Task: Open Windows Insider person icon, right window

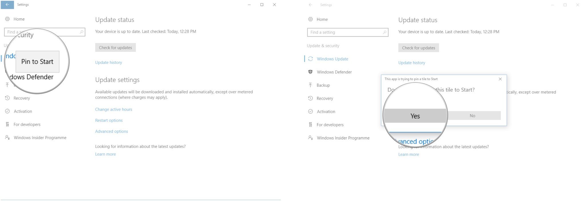Action: pyautogui.click(x=310, y=138)
